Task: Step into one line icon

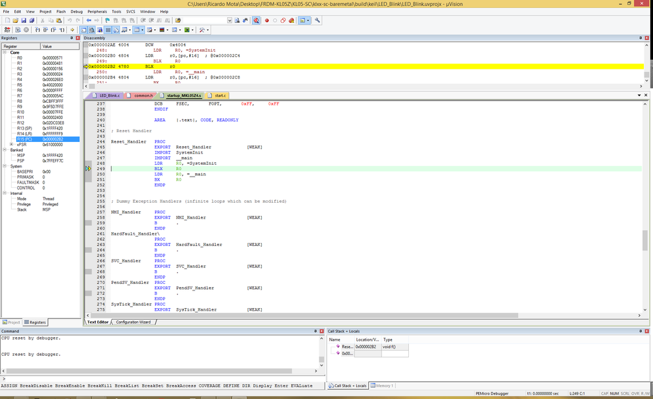Action: click(37, 30)
